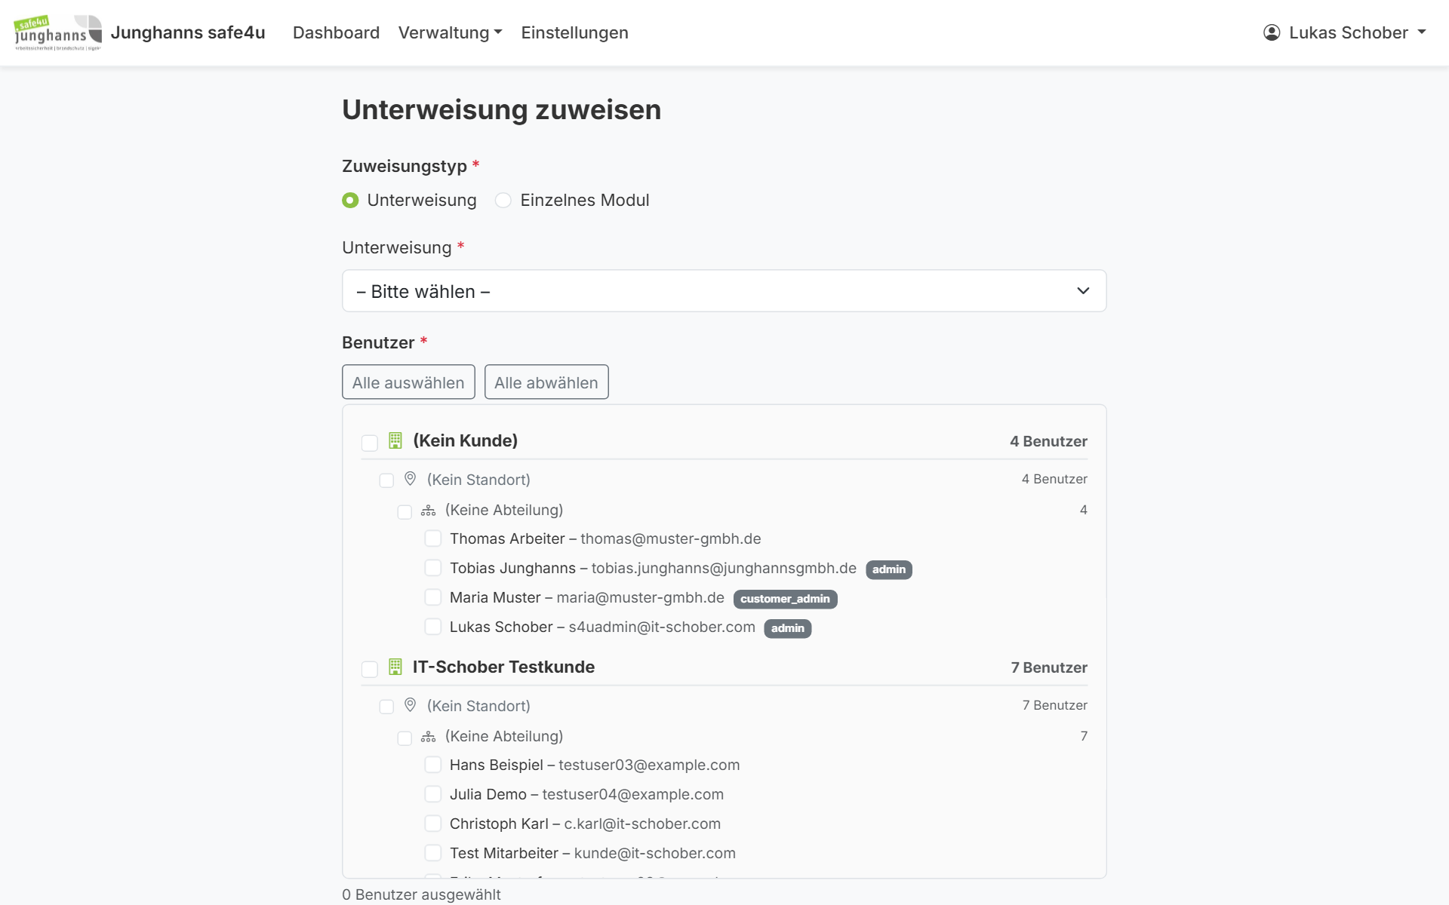The image size is (1449, 905).
Task: Click the c.karl@it-schober.com label text
Action: pos(642,824)
